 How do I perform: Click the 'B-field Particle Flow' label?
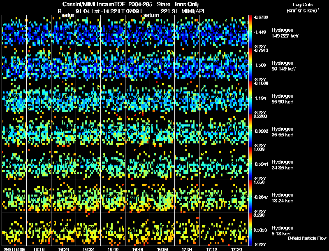[x=307, y=238]
